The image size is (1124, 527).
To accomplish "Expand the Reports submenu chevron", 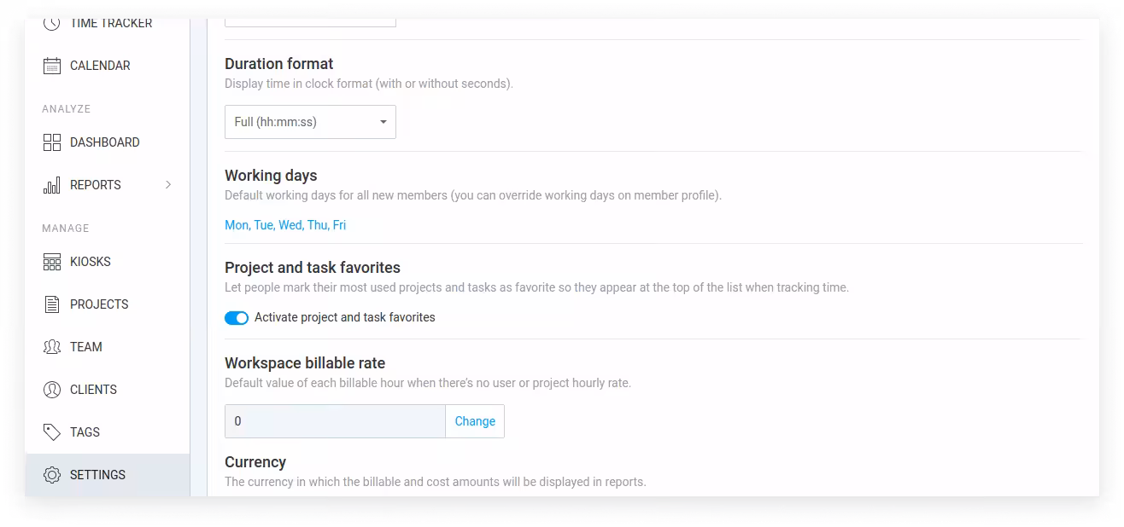I will (x=168, y=185).
